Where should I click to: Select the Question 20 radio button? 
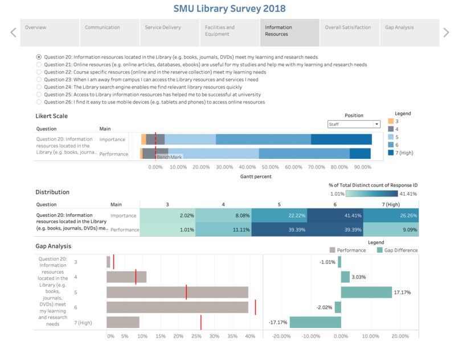click(x=39, y=57)
